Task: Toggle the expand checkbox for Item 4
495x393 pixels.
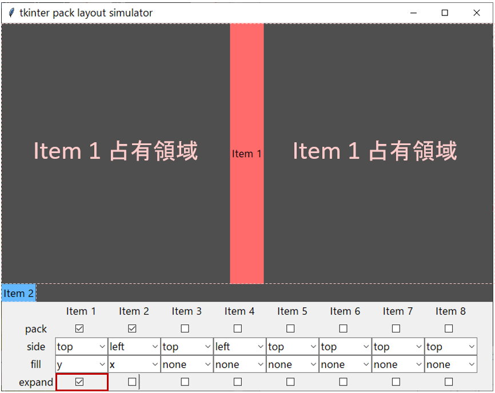Action: tap(238, 382)
